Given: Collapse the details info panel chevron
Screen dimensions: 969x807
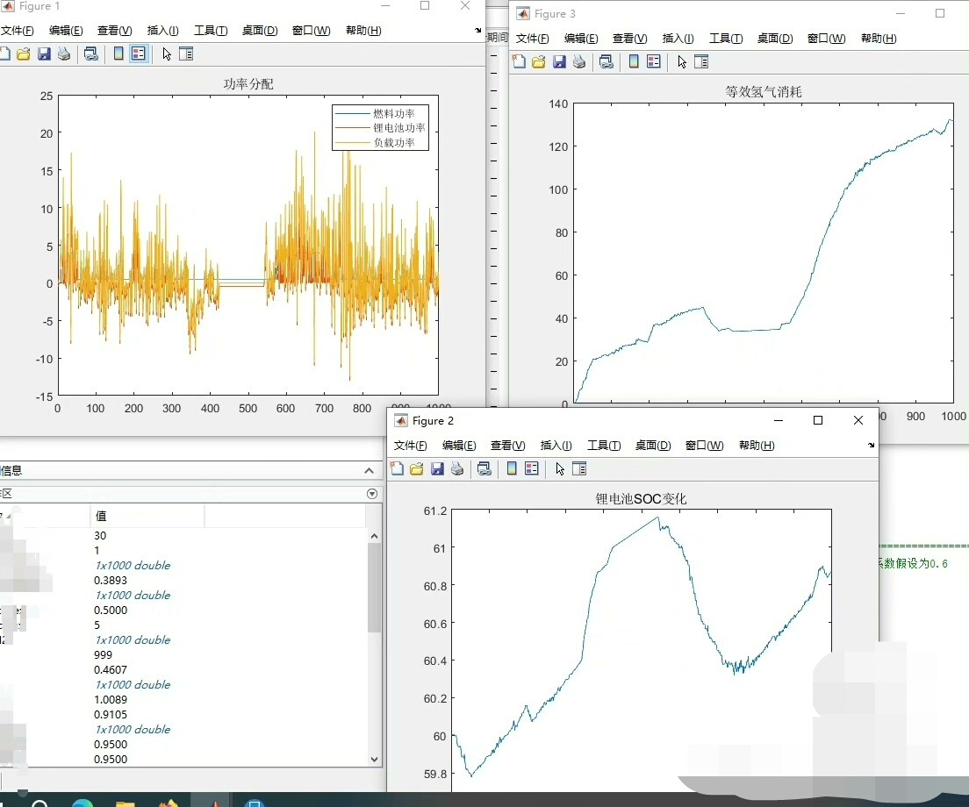Looking at the screenshot, I should coord(369,471).
